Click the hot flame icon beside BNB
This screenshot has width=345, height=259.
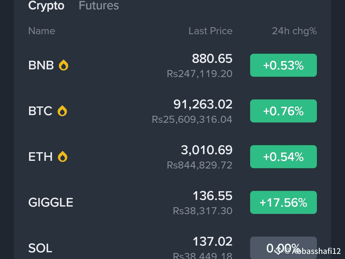click(64, 65)
